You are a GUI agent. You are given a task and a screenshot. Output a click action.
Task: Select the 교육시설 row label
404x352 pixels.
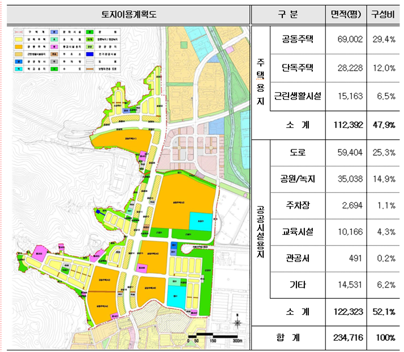pyautogui.click(x=298, y=232)
